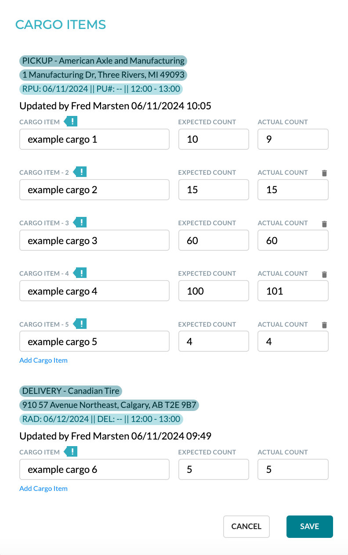
Task: Save the cargo items
Action: coord(310,526)
